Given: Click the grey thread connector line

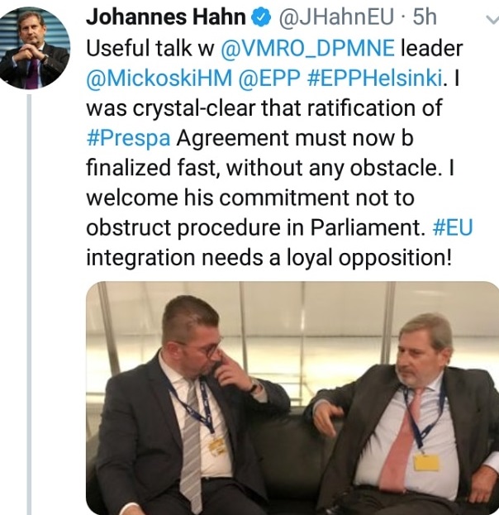Looking at the screenshot, I should click(29, 304).
